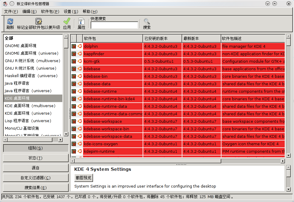Screen dimensions: 294x202
Task: Click the package list horizontal scrollbar thumb
Action: click(148, 161)
